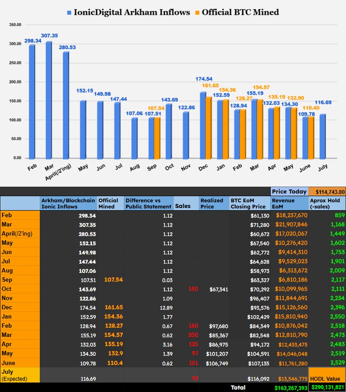Click the chart data label '280.53'

(x=67, y=47)
